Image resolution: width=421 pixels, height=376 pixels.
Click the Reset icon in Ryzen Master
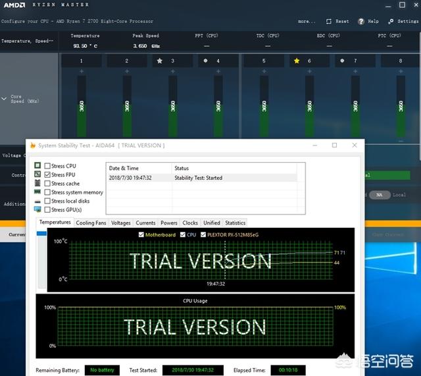pyautogui.click(x=329, y=21)
